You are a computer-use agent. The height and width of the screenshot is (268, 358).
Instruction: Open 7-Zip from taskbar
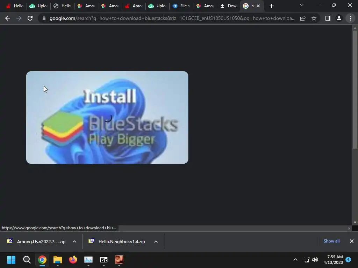[x=104, y=260]
